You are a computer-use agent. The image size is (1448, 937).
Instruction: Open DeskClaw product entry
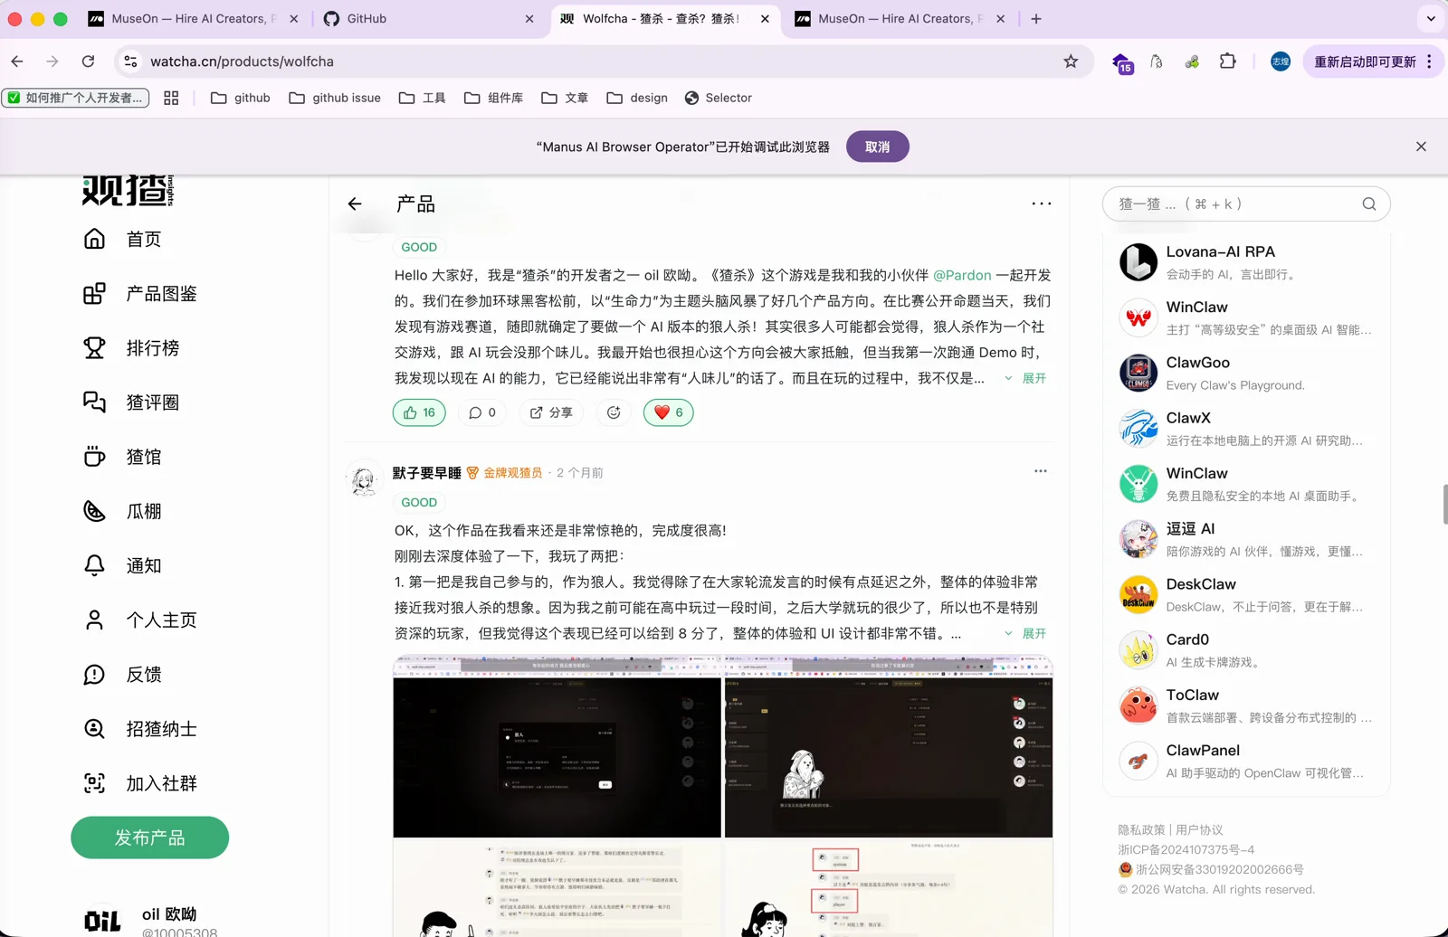click(x=1246, y=595)
